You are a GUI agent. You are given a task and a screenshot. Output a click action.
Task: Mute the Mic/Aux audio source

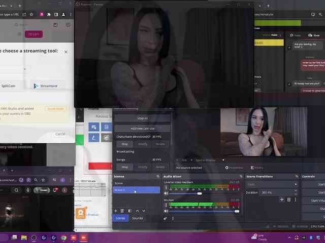pyautogui.click(x=166, y=211)
